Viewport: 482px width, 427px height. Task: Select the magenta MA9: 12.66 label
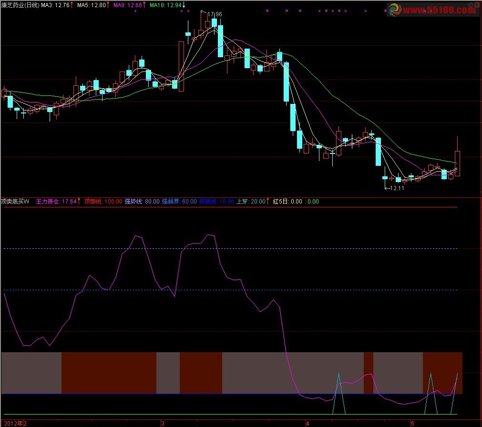tap(127, 5)
